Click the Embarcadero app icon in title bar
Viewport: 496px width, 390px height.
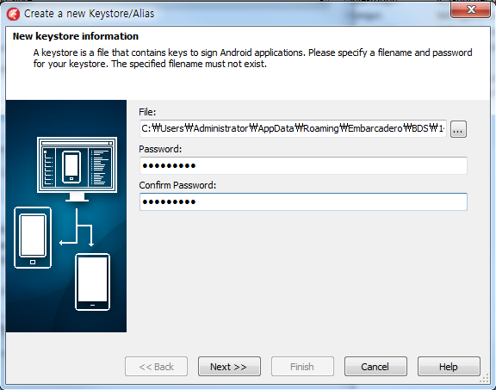click(13, 14)
